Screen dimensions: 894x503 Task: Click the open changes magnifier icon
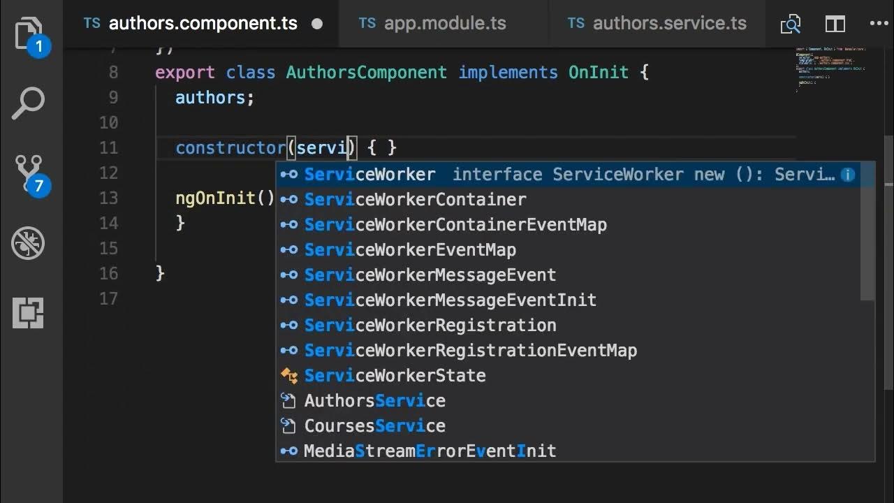[x=791, y=24]
